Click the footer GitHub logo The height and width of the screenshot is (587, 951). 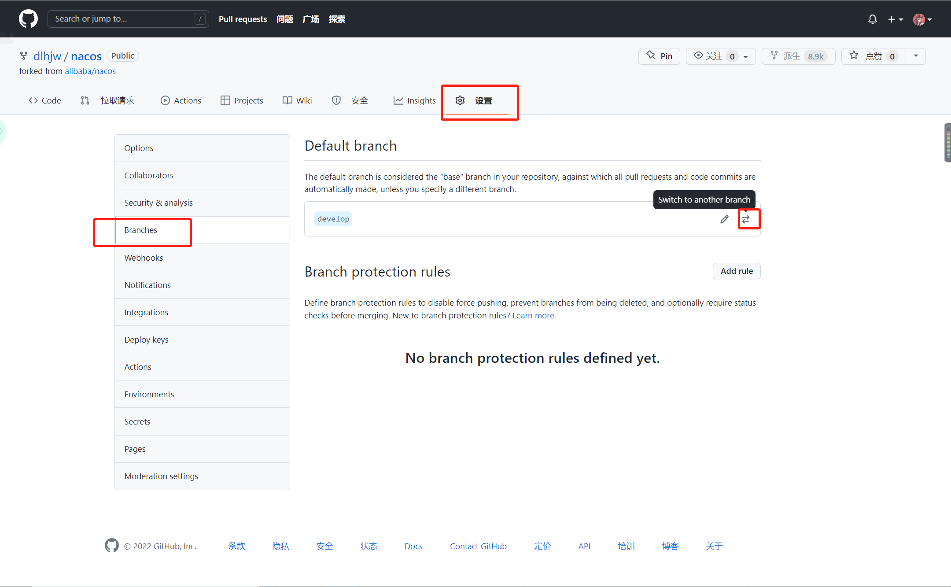coord(112,545)
